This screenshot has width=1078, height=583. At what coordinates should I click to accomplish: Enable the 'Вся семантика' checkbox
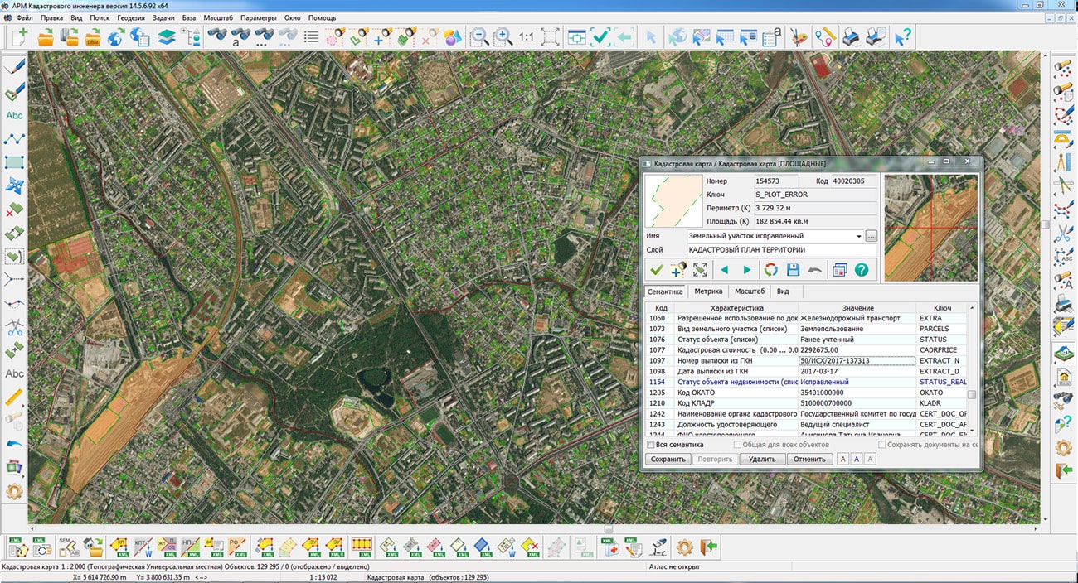(x=651, y=445)
